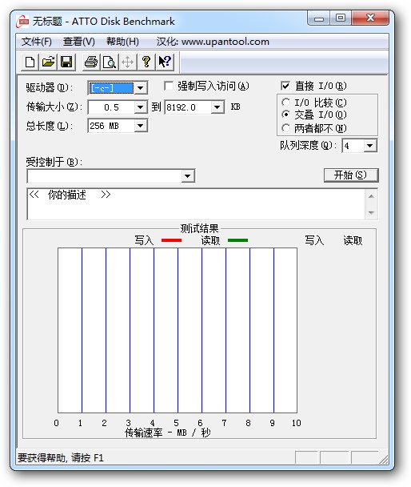Click description box scroll down arrow
411x487 pixels.
[371, 213]
